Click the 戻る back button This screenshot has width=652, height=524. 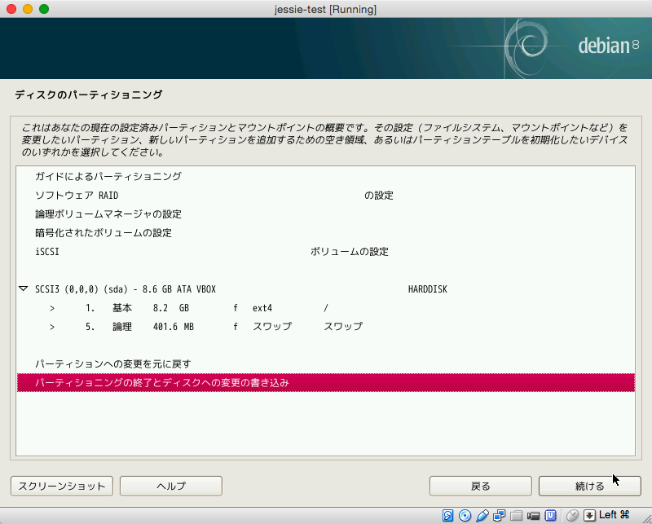481,487
